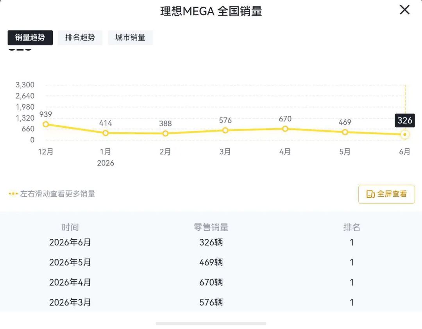
Task: Click the highlighted 6月 data point
Action: click(x=404, y=134)
